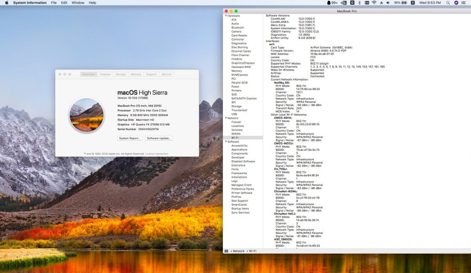Switch to the Service tab

[x=166, y=74]
